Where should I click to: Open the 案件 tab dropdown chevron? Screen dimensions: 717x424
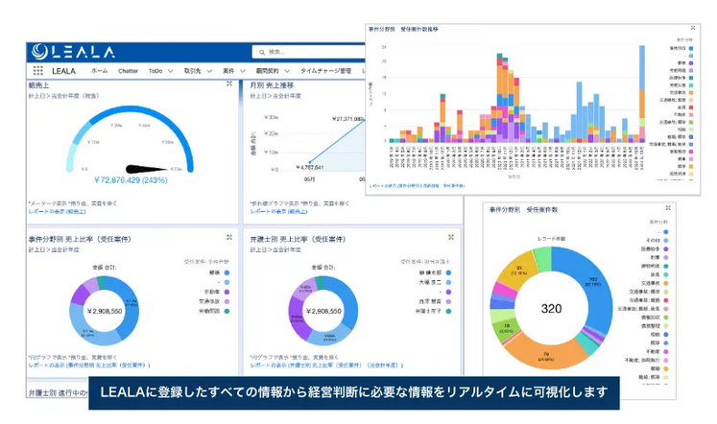click(242, 71)
